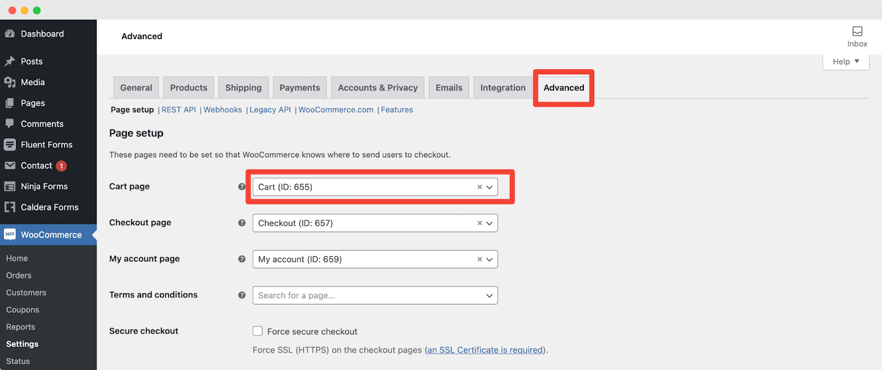The image size is (882, 370).
Task: Expand the Checkout page dropdown
Action: [490, 223]
